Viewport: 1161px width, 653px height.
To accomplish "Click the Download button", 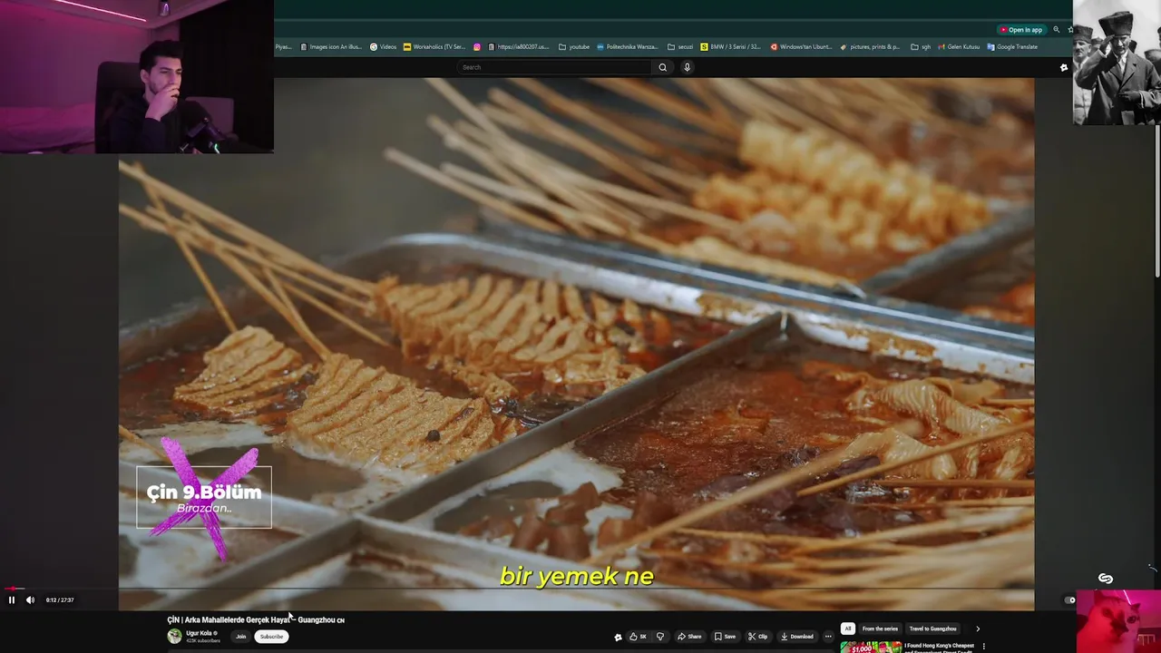I will (x=797, y=637).
